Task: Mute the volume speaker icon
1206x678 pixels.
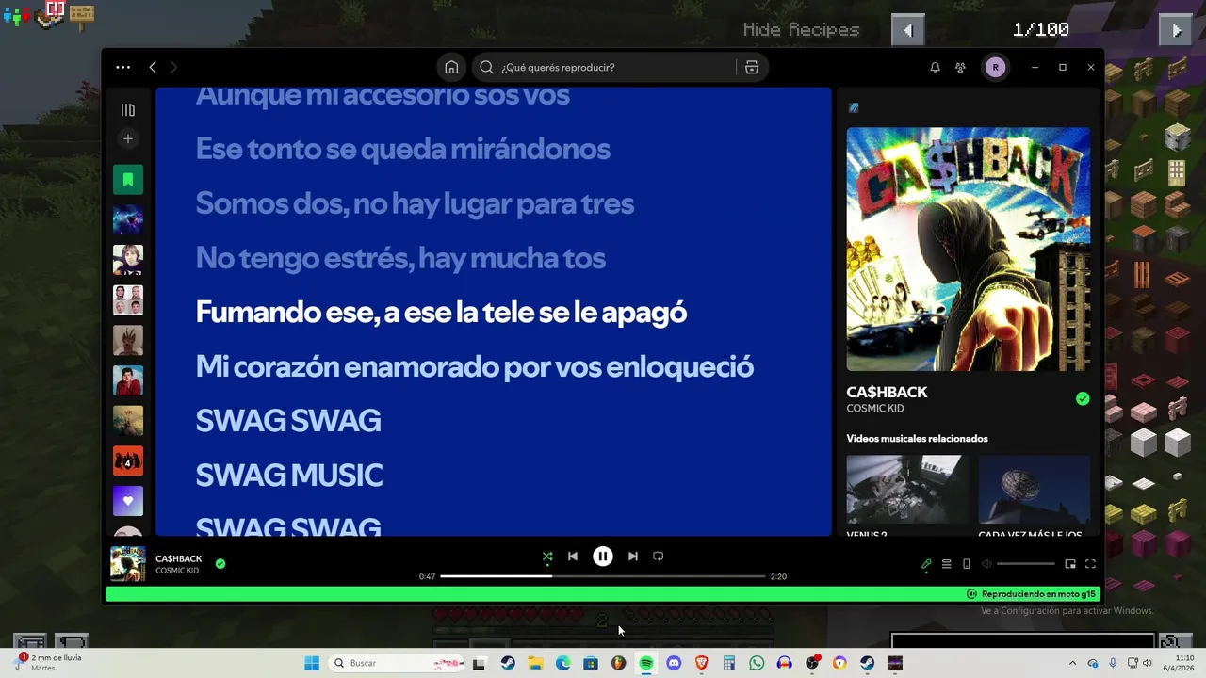Action: click(x=986, y=564)
